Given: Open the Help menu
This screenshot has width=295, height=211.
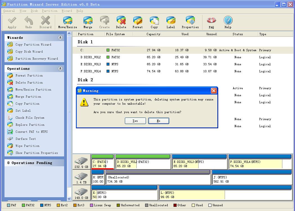Looking at the screenshot, I should 80,11.
